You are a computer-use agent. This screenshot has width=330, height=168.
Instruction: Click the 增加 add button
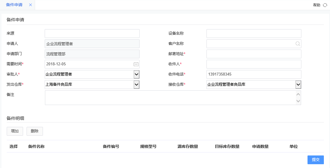click(x=15, y=131)
